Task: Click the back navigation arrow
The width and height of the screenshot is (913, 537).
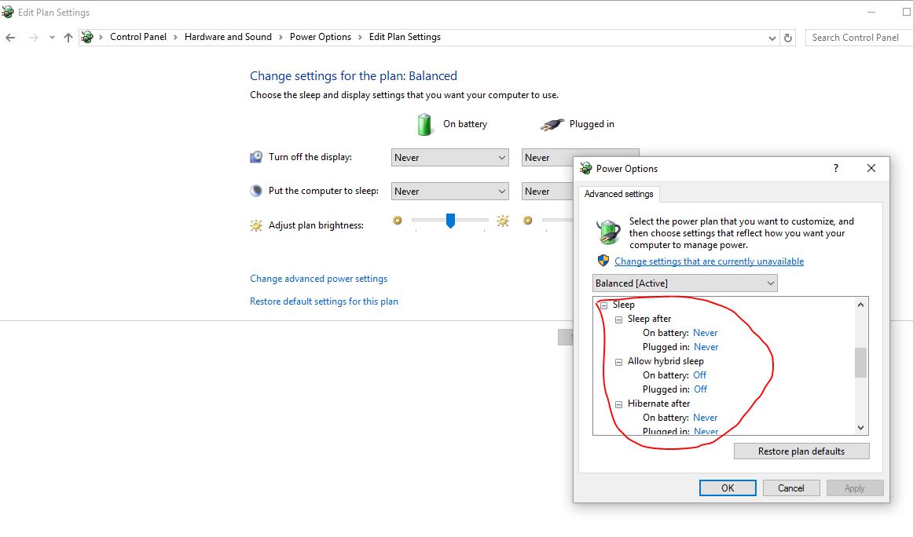Action: (10, 37)
